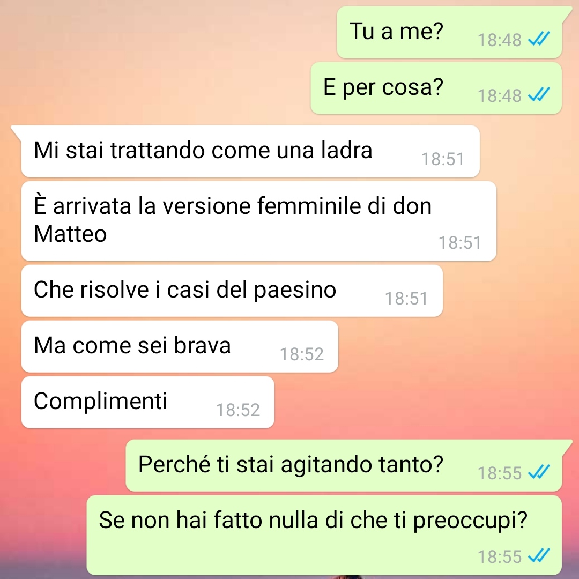
Task: Tap 18:51 timestamp on 'una ladra' message
Action: [x=443, y=160]
